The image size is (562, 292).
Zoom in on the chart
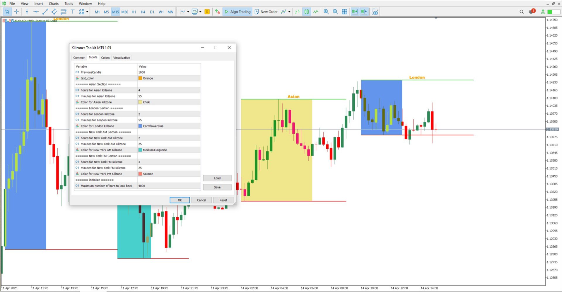click(x=326, y=12)
